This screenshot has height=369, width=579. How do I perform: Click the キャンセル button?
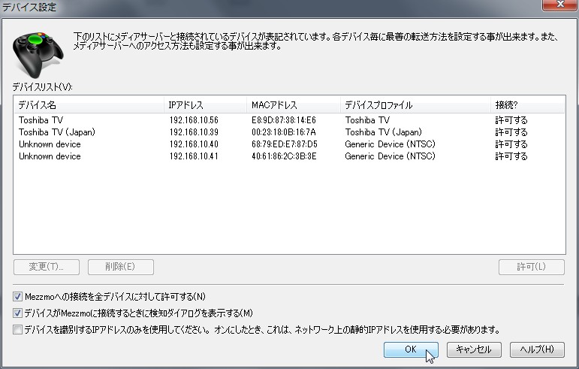(474, 349)
